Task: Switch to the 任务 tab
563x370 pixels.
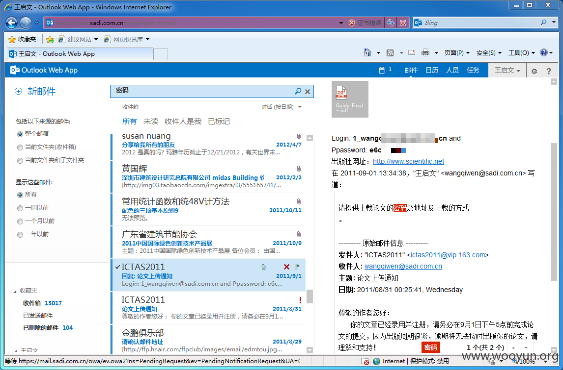Action: coord(473,70)
